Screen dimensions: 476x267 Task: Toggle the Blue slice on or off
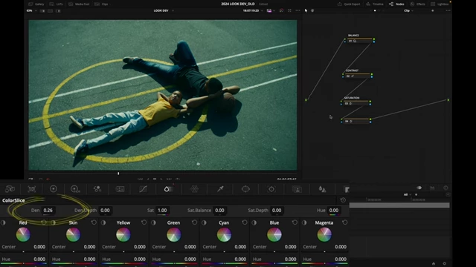pos(254,222)
